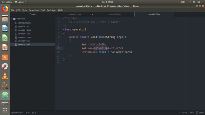The width and height of the screenshot is (205, 115).
Task: Launch the Files manager dock icon
Action: (x=5, y=19)
